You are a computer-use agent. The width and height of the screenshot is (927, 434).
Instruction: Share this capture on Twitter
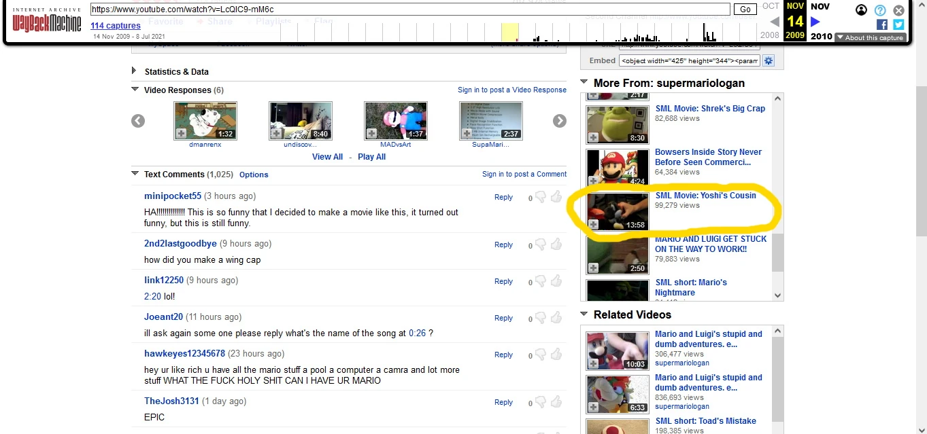(x=898, y=24)
